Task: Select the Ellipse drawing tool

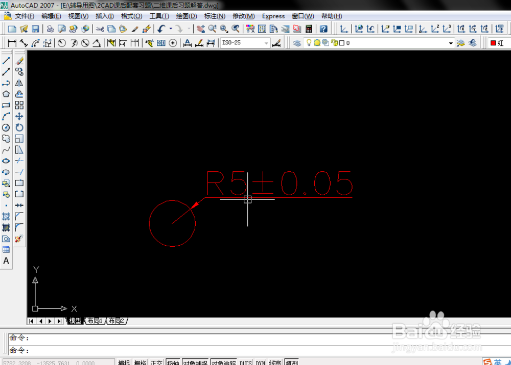Action: [x=6, y=161]
